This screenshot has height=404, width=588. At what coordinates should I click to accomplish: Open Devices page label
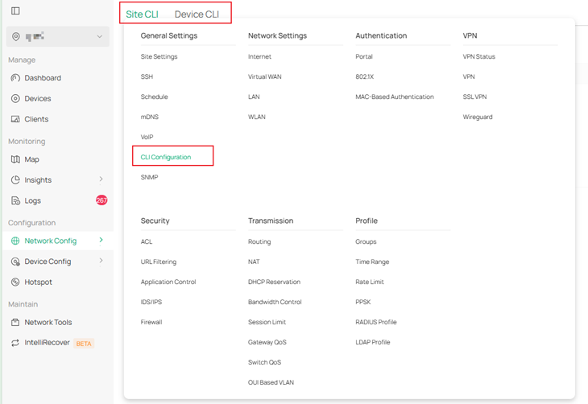pos(38,98)
